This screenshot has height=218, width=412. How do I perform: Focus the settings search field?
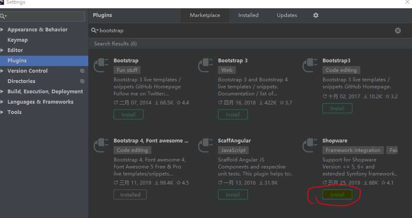pyautogui.click(x=43, y=16)
